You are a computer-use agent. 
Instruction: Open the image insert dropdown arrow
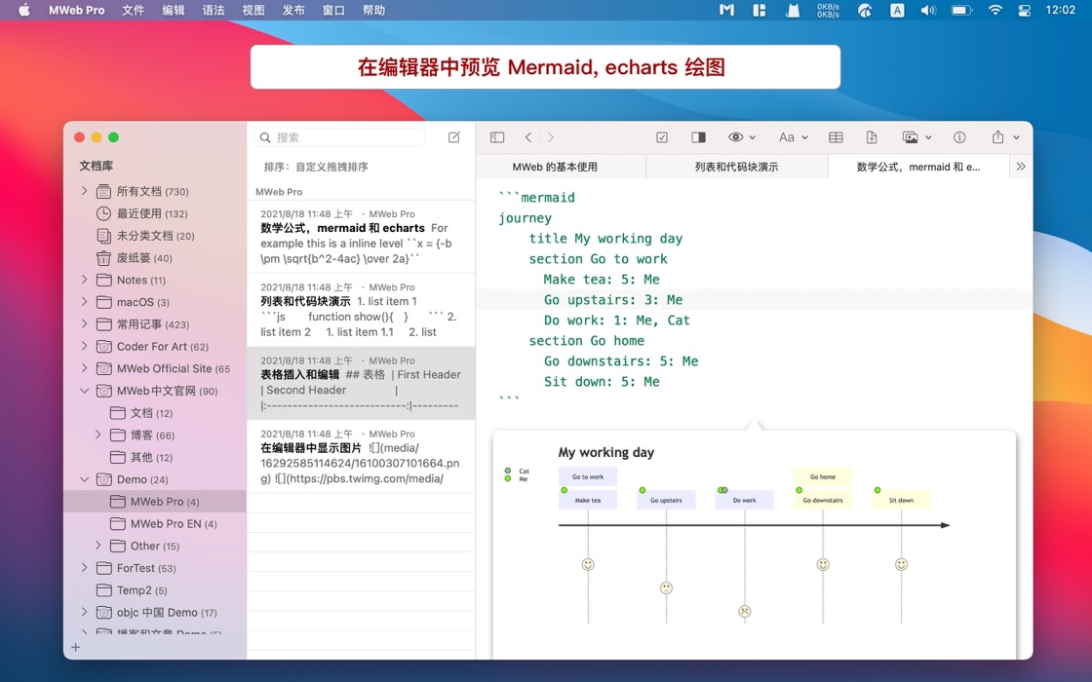[928, 137]
